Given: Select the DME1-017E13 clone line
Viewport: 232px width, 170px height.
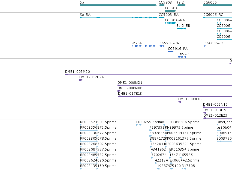Looking at the screenshot, I should 175,96.
